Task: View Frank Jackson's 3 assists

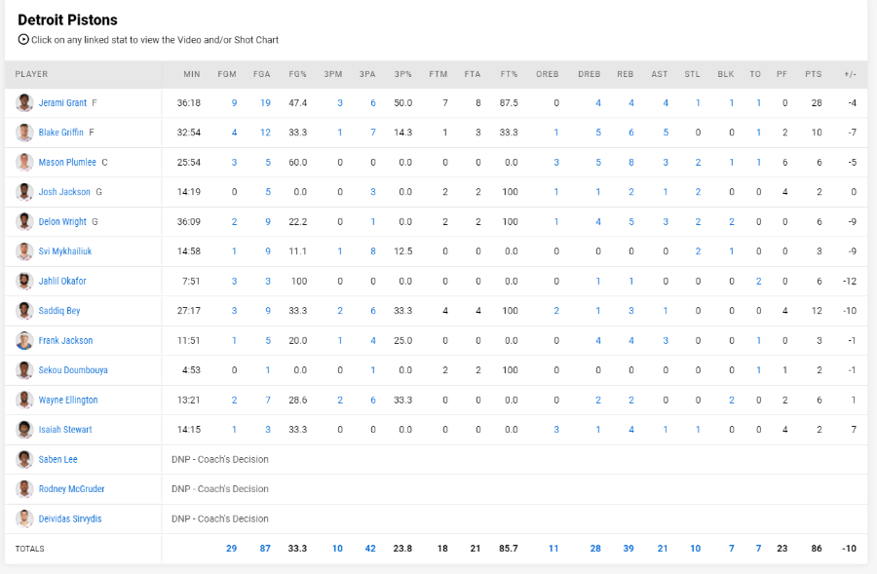Action: (x=666, y=340)
